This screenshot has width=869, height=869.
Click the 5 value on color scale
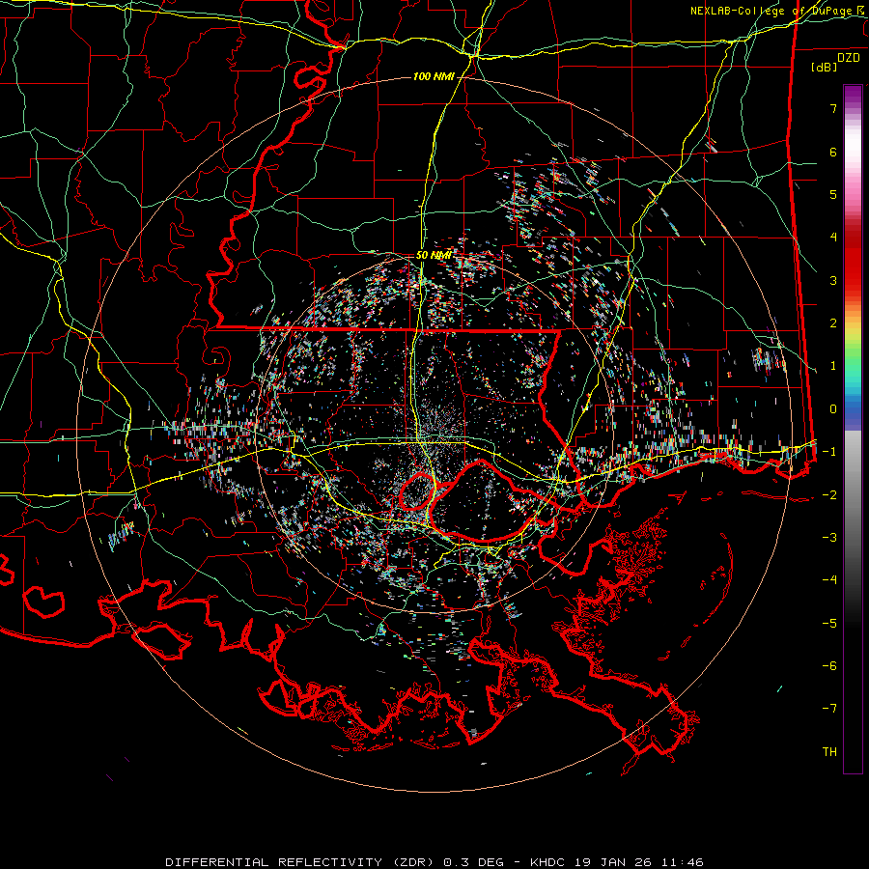(x=833, y=194)
